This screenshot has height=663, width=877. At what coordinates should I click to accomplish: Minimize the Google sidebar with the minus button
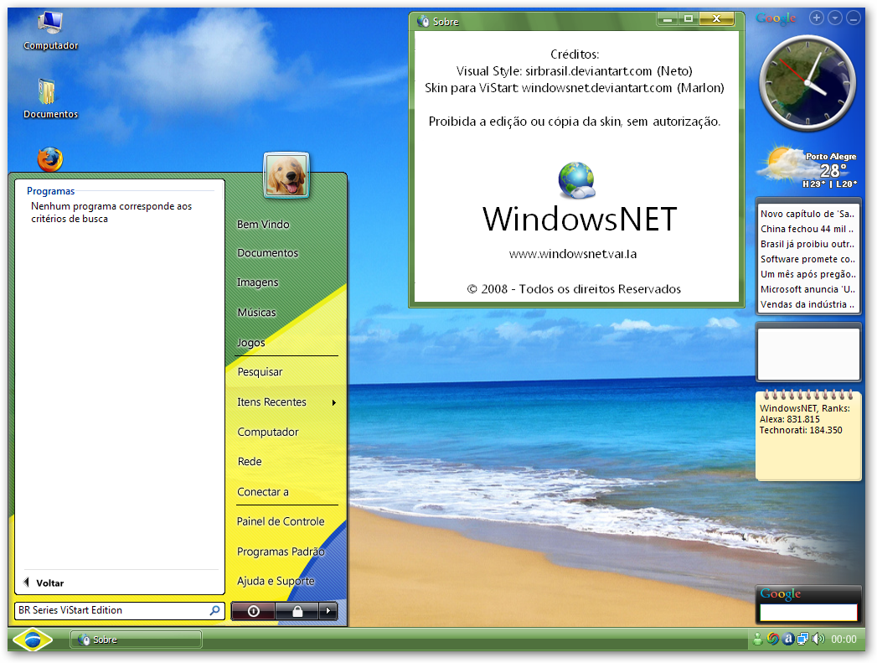tap(853, 18)
